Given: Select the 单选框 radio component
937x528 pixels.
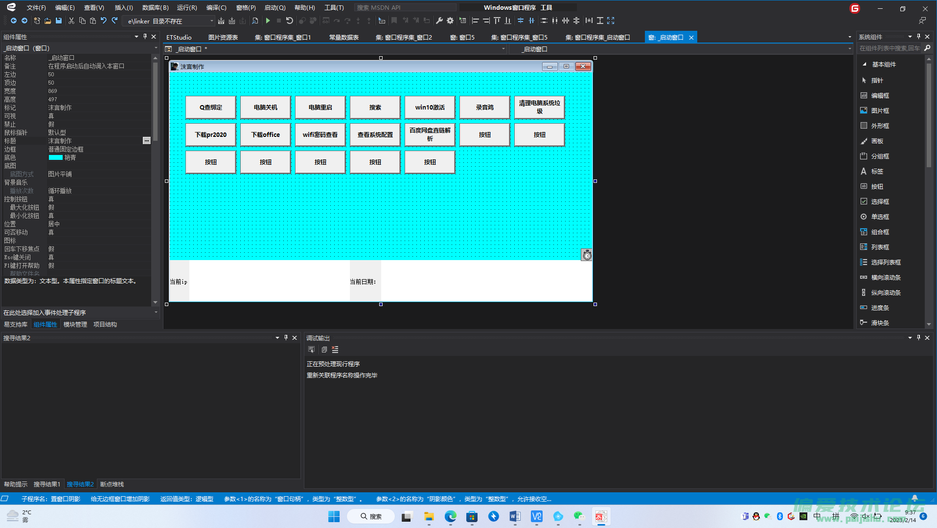Looking at the screenshot, I should coord(880,217).
